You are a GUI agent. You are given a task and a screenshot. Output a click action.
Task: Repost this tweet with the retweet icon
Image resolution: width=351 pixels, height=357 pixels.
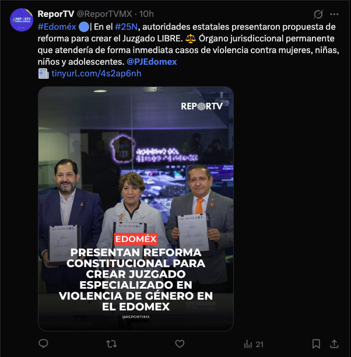pyautogui.click(x=111, y=344)
